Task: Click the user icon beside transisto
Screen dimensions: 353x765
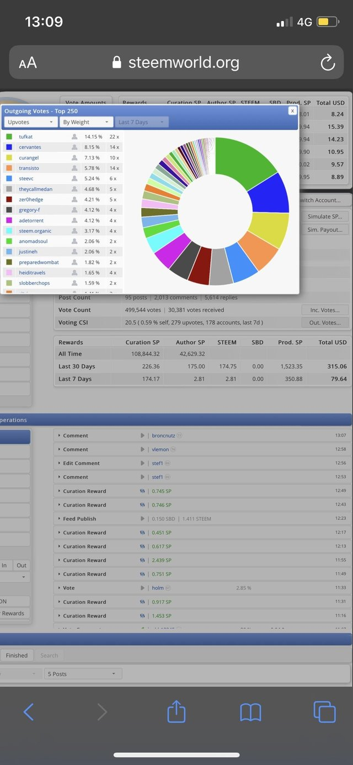Action: coord(74,168)
